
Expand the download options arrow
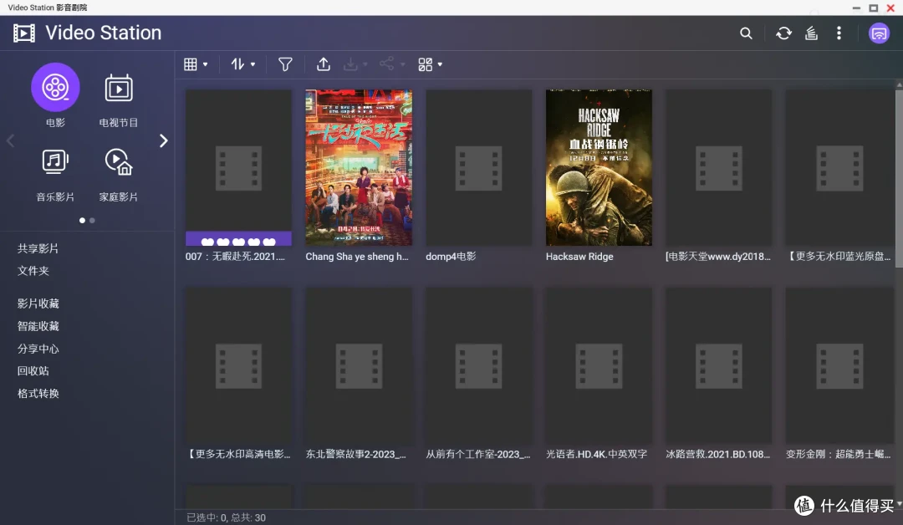click(x=365, y=64)
